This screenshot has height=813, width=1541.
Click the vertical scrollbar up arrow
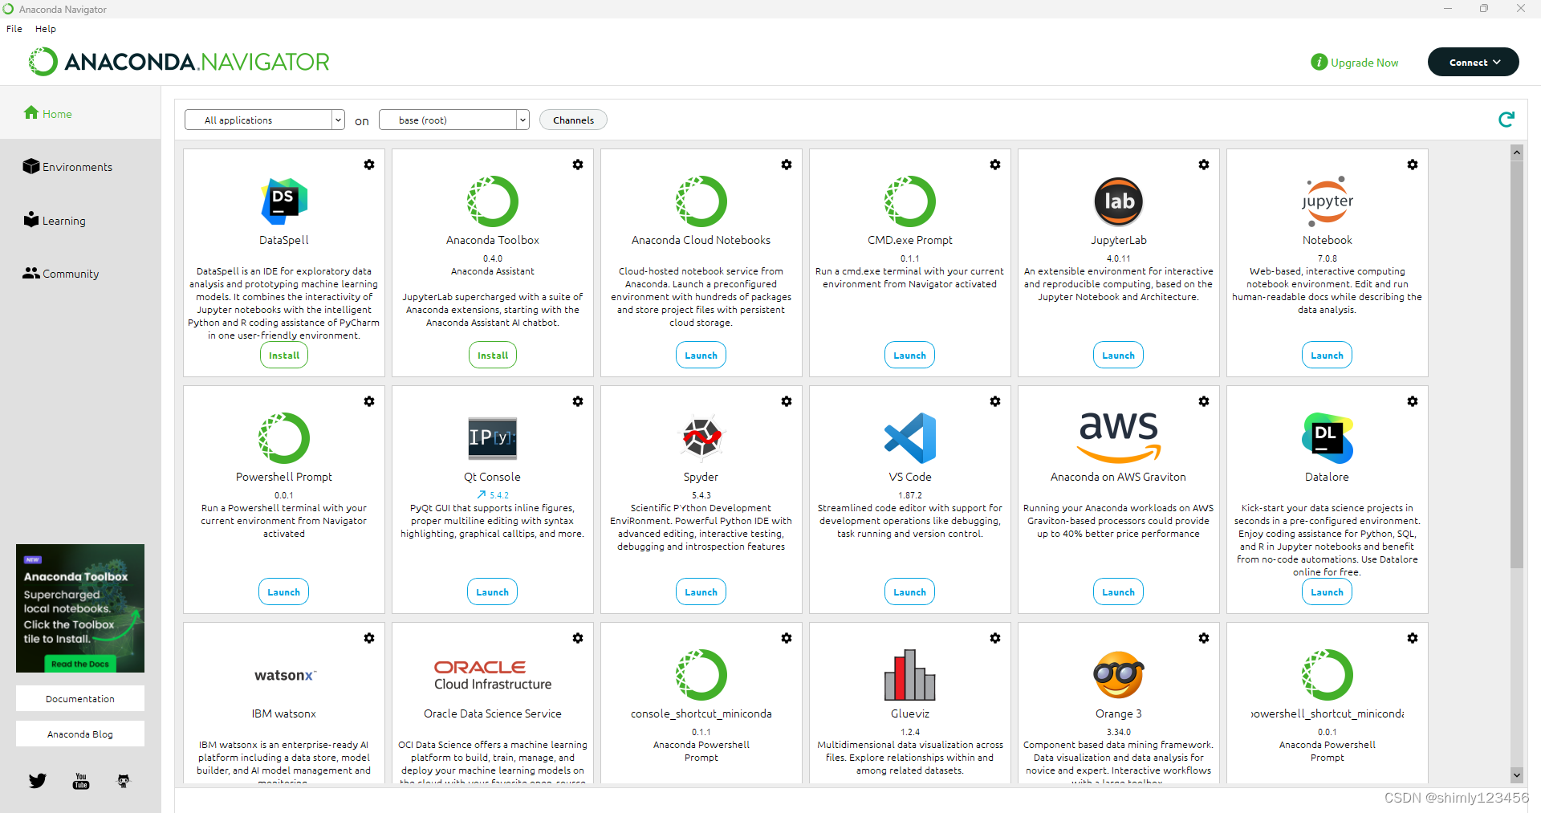[x=1517, y=152]
